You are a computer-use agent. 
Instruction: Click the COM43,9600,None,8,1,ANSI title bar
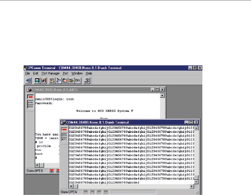pyautogui.click(x=96, y=90)
